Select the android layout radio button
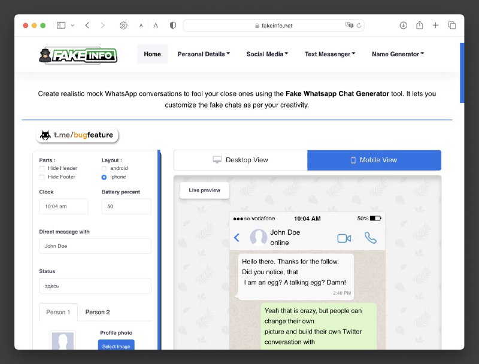Image resolution: width=479 pixels, height=364 pixels. 104,168
